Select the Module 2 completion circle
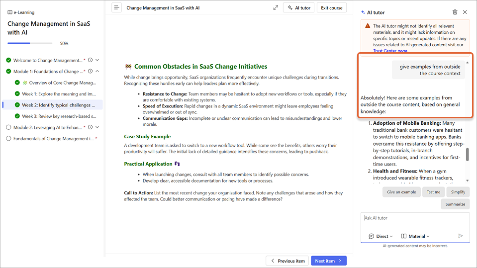 tap(8, 127)
